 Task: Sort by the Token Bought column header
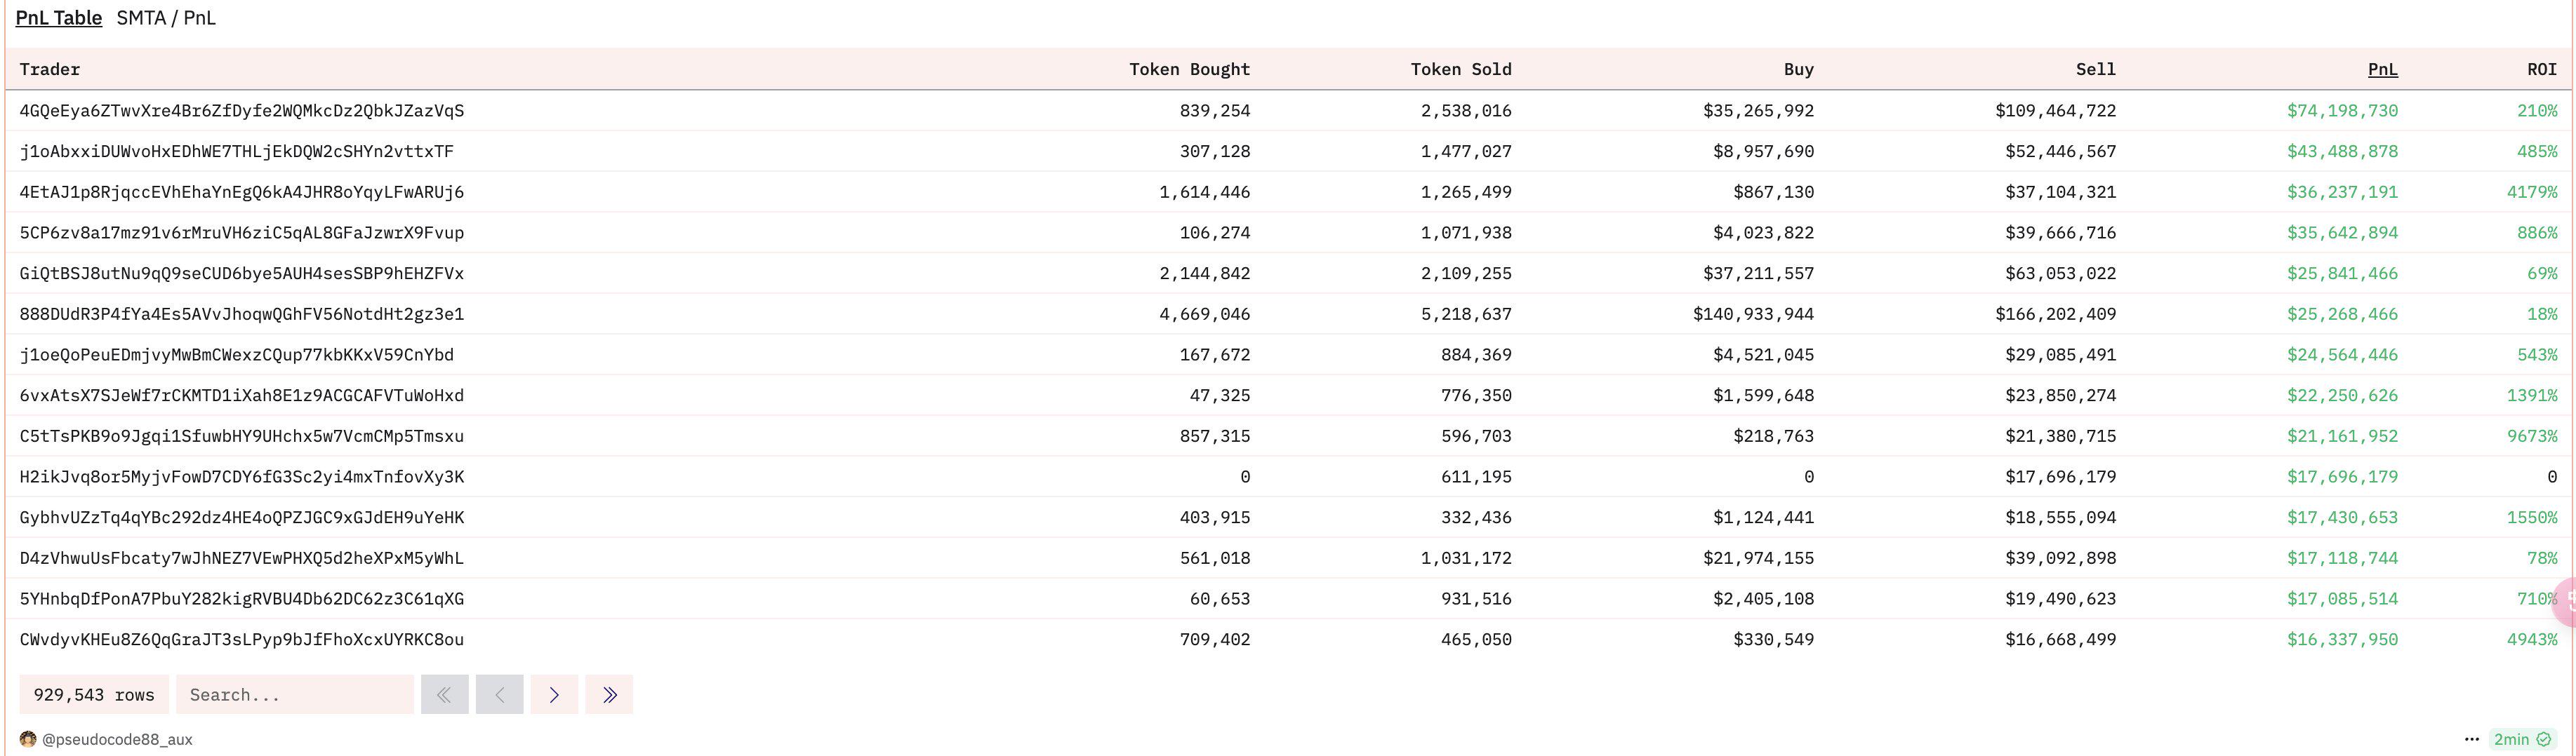[1189, 69]
